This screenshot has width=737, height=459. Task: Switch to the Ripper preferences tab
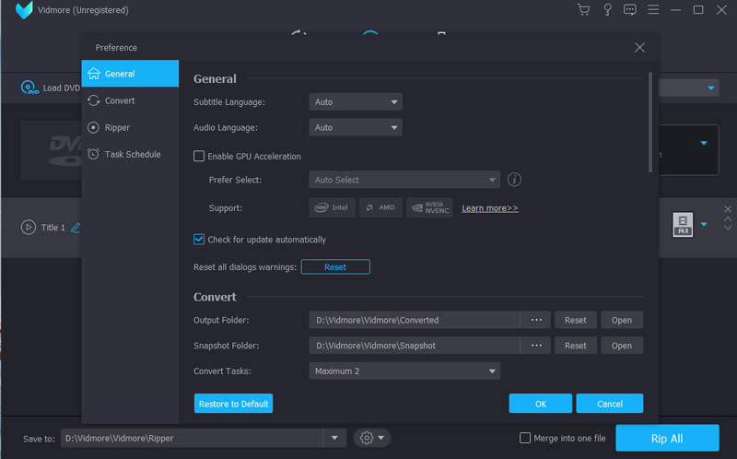coord(117,127)
